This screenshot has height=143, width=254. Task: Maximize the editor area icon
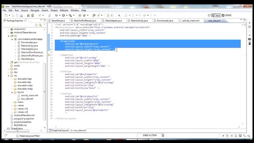[x=244, y=20]
